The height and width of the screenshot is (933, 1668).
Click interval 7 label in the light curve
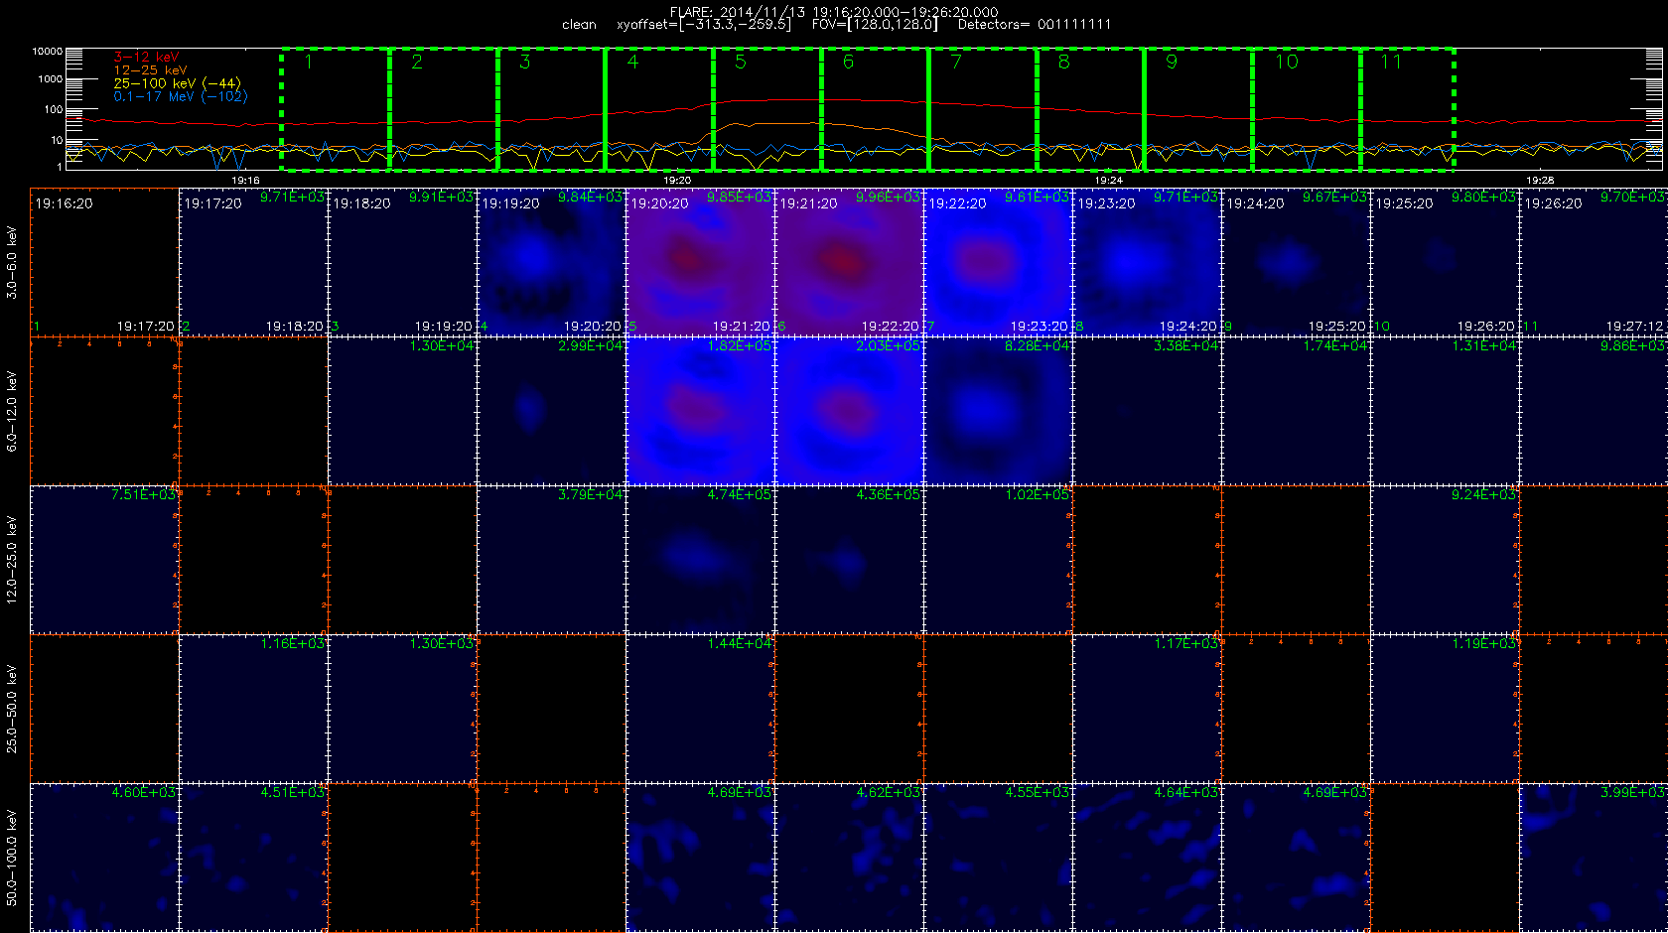click(x=956, y=63)
